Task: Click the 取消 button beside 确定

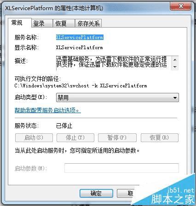Action: pyautogui.click(x=126, y=193)
